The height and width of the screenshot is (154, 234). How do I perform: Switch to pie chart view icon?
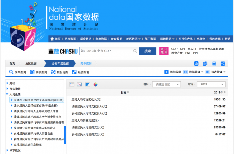coord(96,84)
